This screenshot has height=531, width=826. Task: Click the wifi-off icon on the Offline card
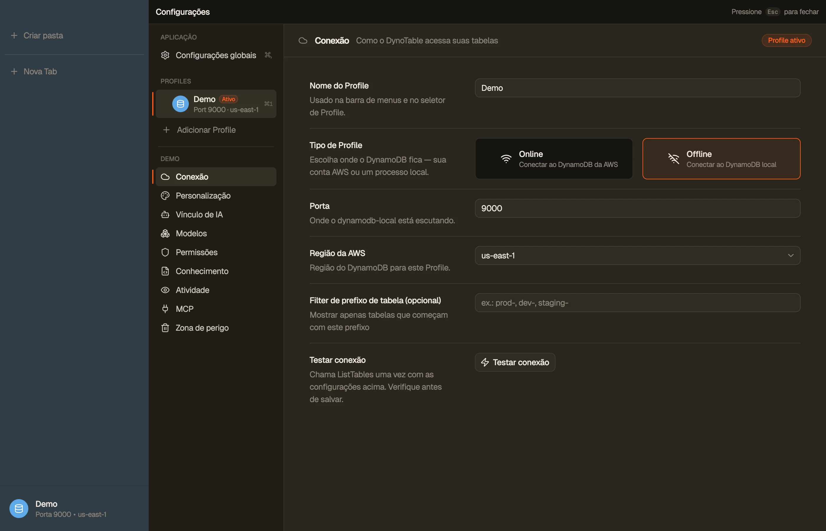673,159
